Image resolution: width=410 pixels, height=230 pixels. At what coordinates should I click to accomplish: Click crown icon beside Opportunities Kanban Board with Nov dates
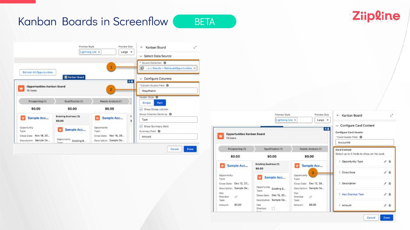21,88
